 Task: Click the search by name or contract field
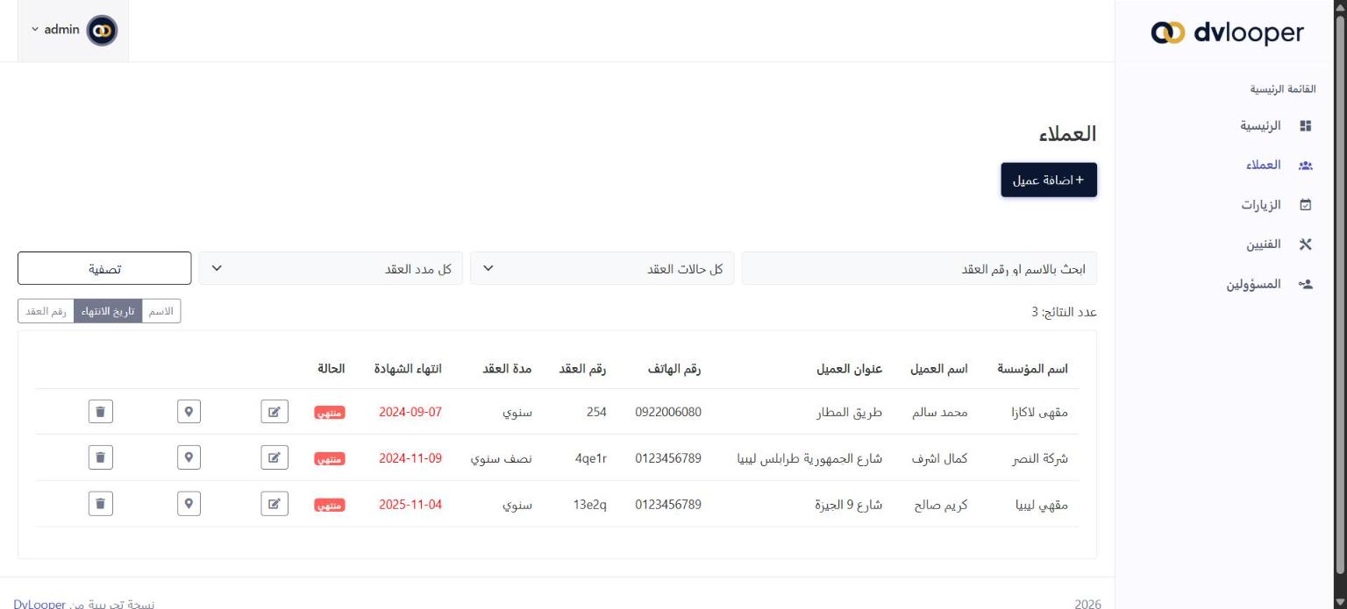click(919, 268)
